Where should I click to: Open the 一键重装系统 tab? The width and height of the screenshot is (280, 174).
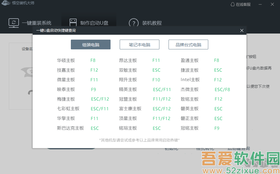30,23
